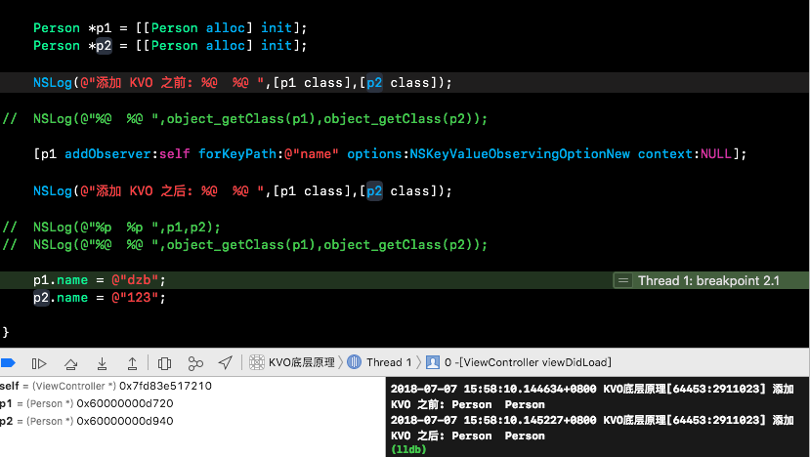The height and width of the screenshot is (457, 810).
Task: Click console log line stamped 15:58:10.145227
Action: (591, 420)
